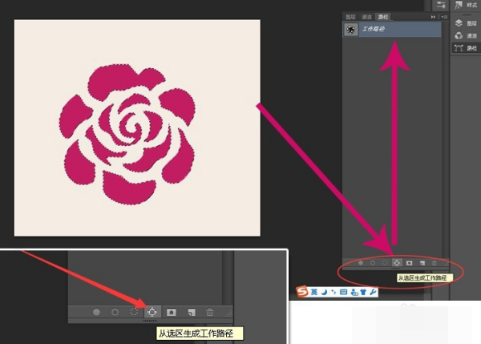Open Sogou input method wrench settings
The image size is (481, 344).
pyautogui.click(x=373, y=292)
